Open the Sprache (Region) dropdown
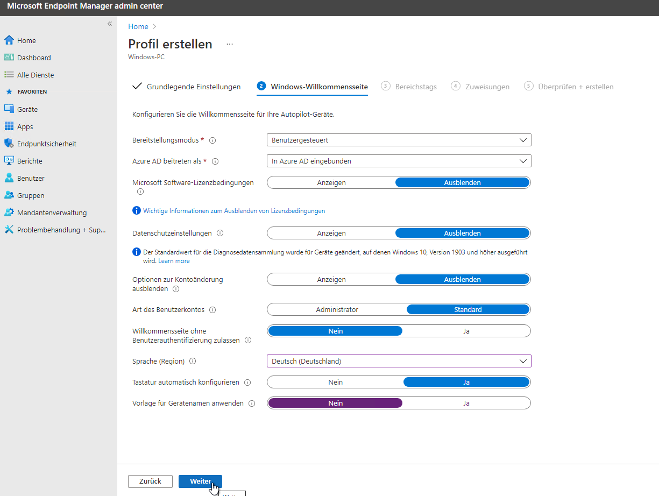This screenshot has width=659, height=496. tap(399, 362)
